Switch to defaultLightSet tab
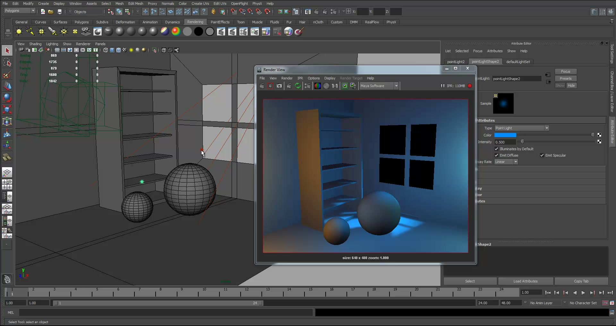616x326 pixels. click(518, 62)
